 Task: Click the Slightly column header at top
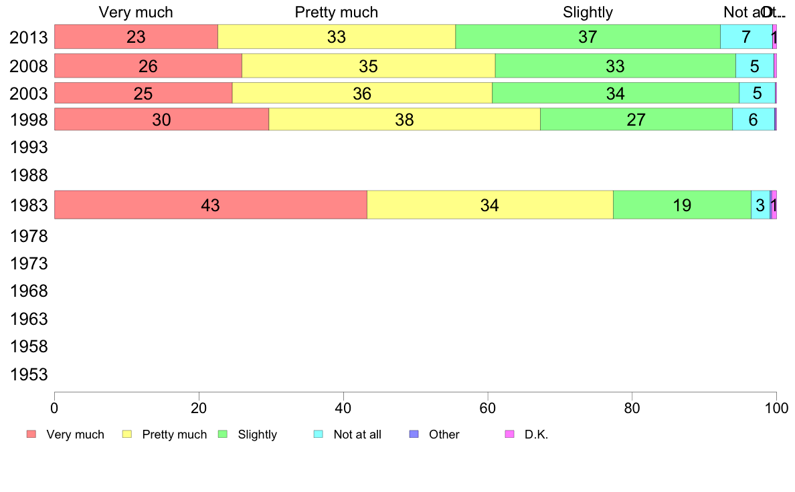coord(588,12)
